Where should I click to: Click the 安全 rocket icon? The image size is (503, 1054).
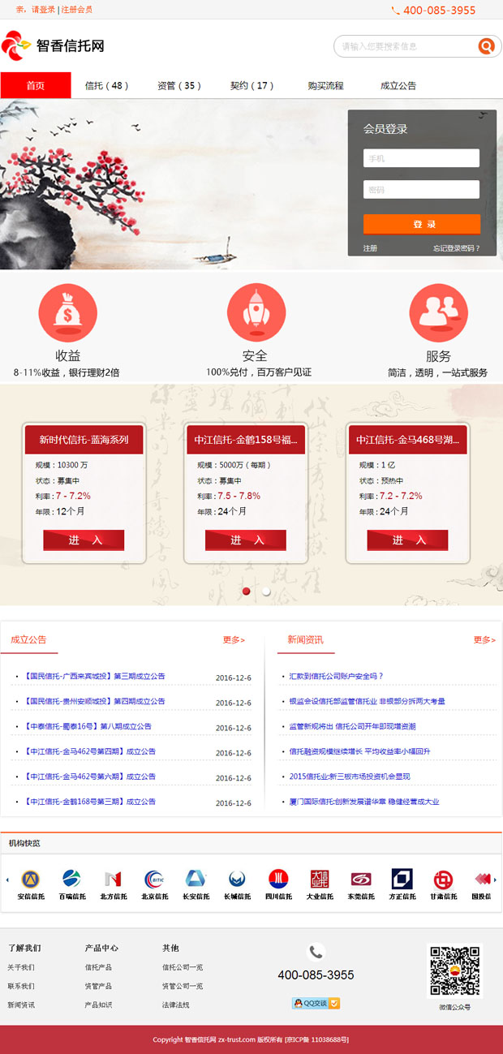click(x=256, y=312)
